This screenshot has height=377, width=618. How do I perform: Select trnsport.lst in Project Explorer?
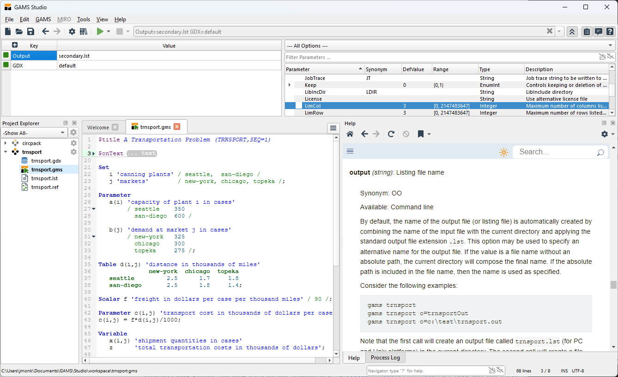[44, 178]
